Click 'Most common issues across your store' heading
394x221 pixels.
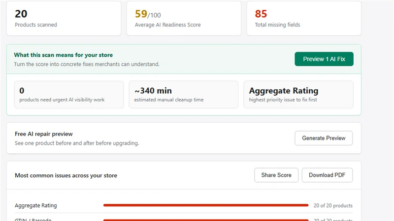[x=66, y=175]
